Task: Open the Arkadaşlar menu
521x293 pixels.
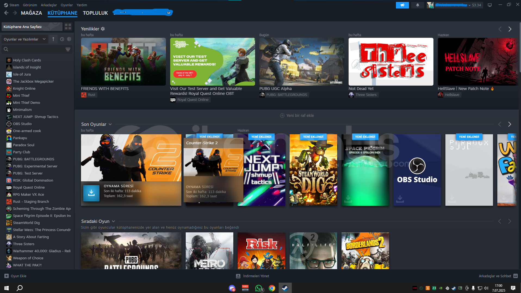Action: [x=49, y=5]
